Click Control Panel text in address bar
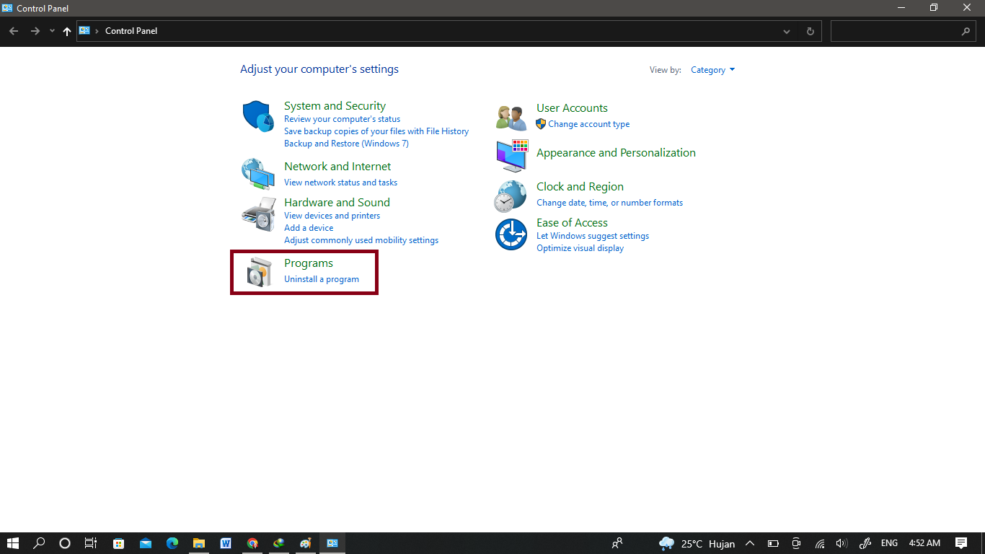This screenshot has width=985, height=554. 131,31
